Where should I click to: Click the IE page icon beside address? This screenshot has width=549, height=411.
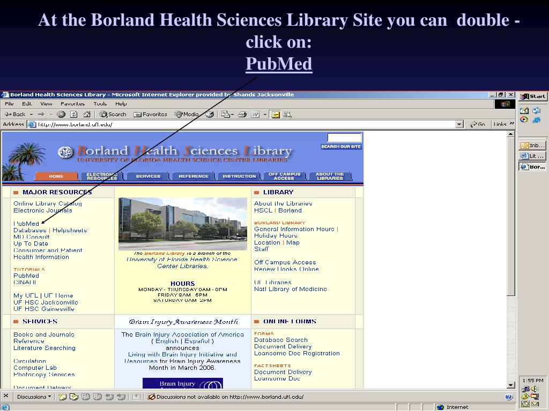[x=32, y=124]
